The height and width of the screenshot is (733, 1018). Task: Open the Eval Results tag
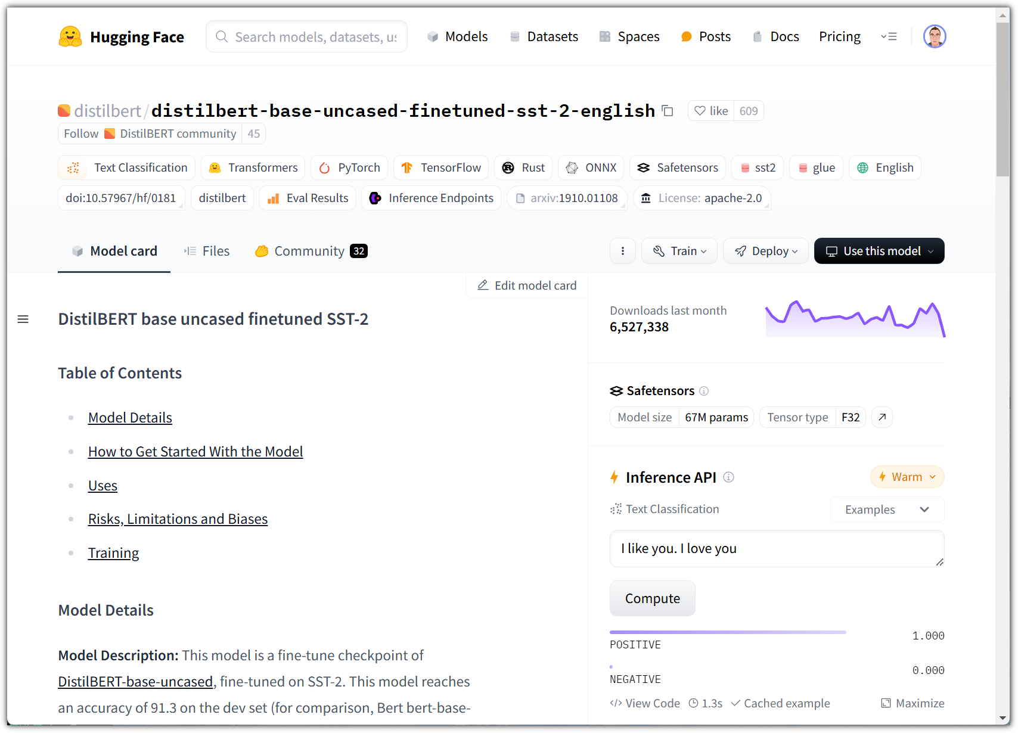pyautogui.click(x=308, y=198)
